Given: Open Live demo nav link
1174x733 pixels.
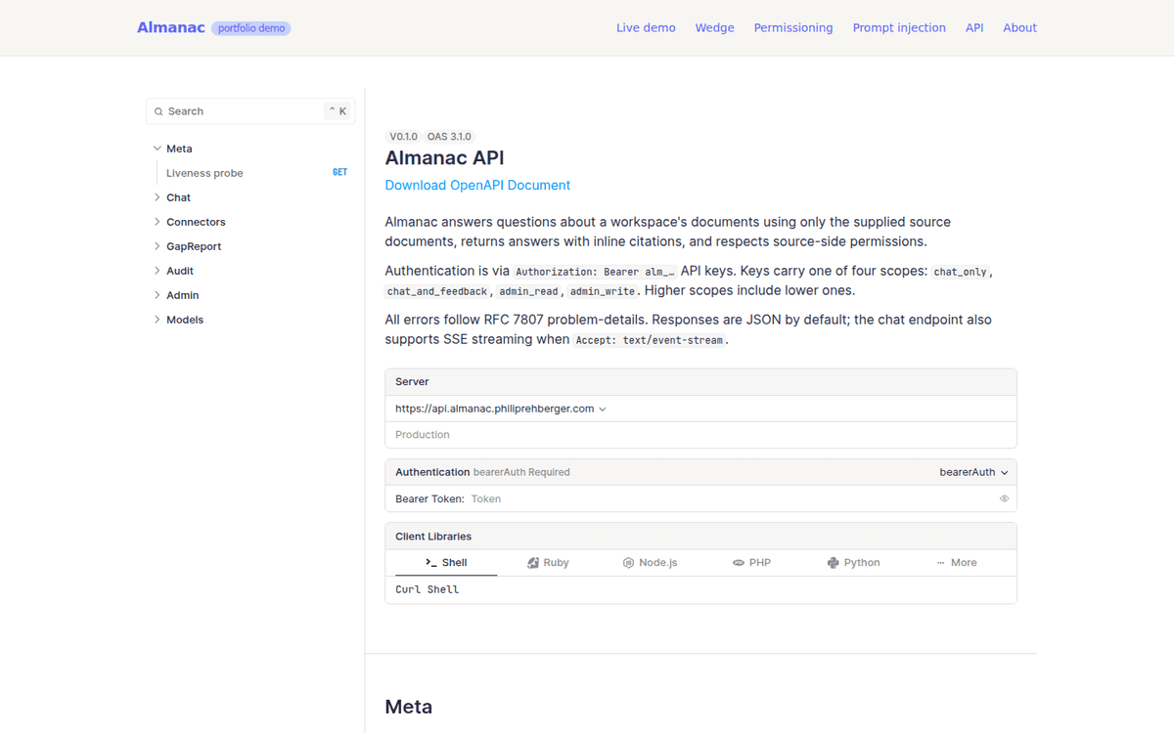Looking at the screenshot, I should (646, 27).
